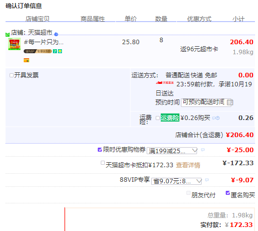Click the subtotal 206.40 in product row

[x=241, y=42]
